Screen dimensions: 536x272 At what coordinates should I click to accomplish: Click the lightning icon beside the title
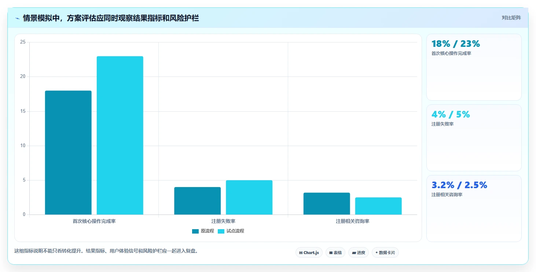click(17, 18)
